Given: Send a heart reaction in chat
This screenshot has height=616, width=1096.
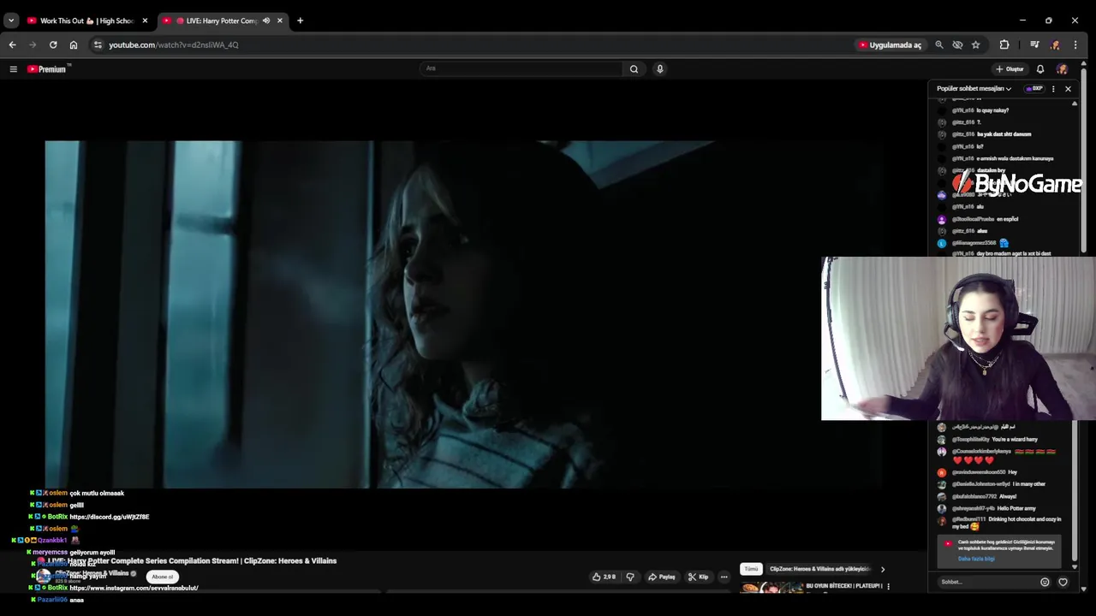Looking at the screenshot, I should point(1063,582).
